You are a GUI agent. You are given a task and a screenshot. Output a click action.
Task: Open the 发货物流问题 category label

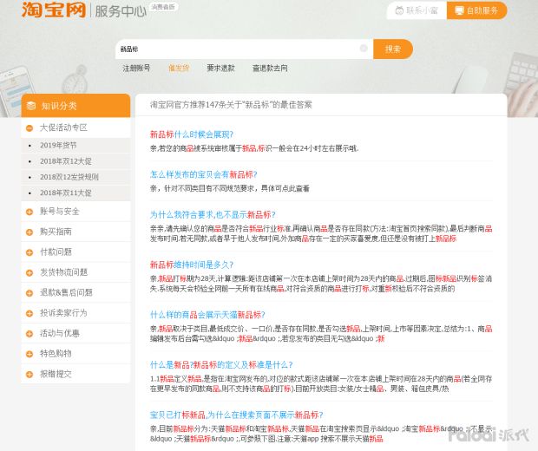tap(63, 272)
